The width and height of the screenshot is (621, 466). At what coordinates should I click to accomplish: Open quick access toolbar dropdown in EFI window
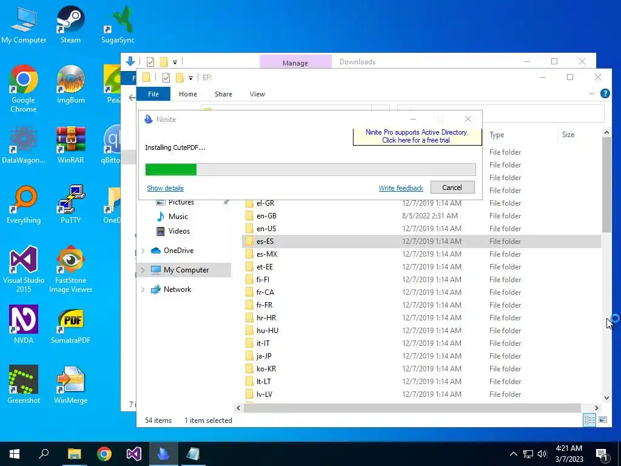click(x=190, y=78)
